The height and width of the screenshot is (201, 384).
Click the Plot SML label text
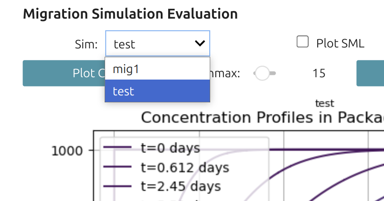pos(340,43)
